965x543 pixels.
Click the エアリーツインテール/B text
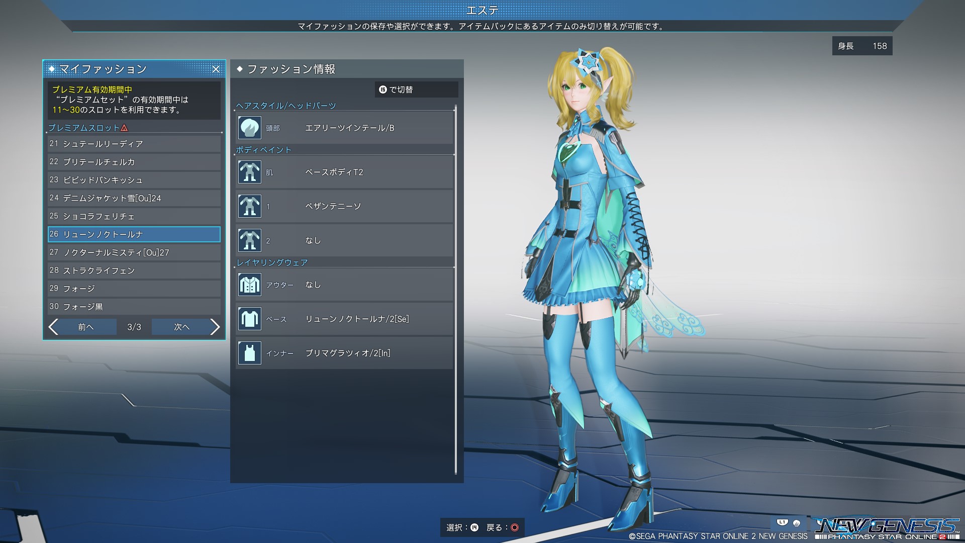tap(350, 128)
